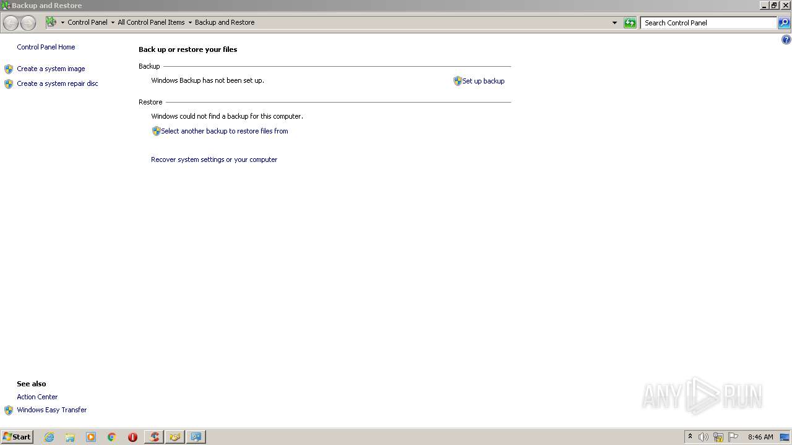This screenshot has height=445, width=792.
Task: Click the All Control Panel Items breadcrumb
Action: tap(151, 22)
